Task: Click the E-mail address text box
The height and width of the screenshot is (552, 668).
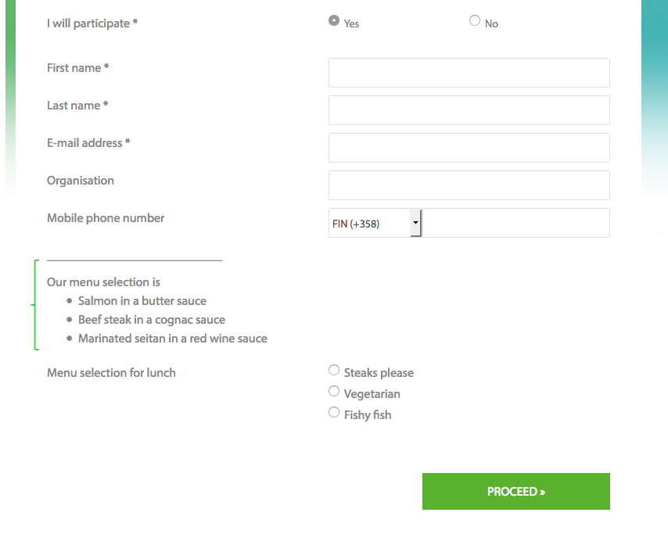Action: click(x=469, y=148)
